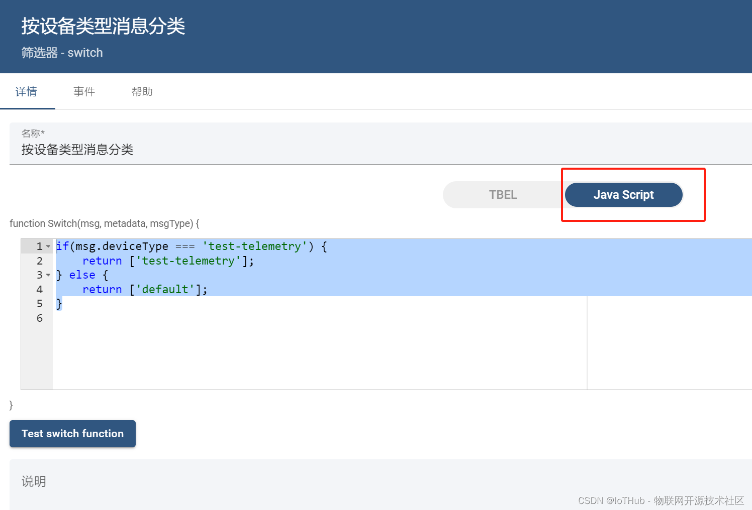Click msg.deviceType in the code
752x510 pixels.
[x=122, y=246]
